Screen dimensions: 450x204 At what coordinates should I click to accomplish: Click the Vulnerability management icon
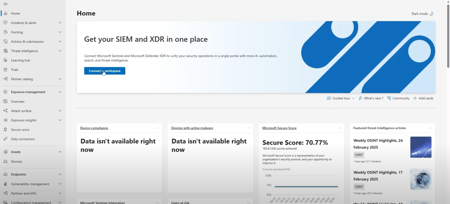pos(5,184)
